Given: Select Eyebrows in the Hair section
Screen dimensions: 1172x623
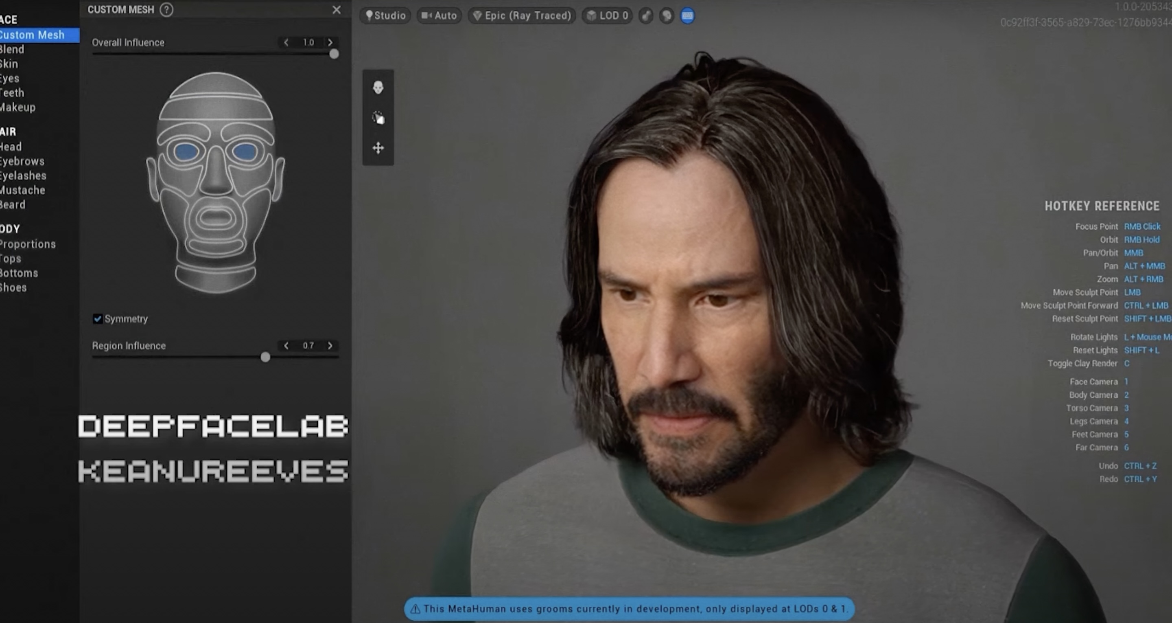Looking at the screenshot, I should coord(22,161).
